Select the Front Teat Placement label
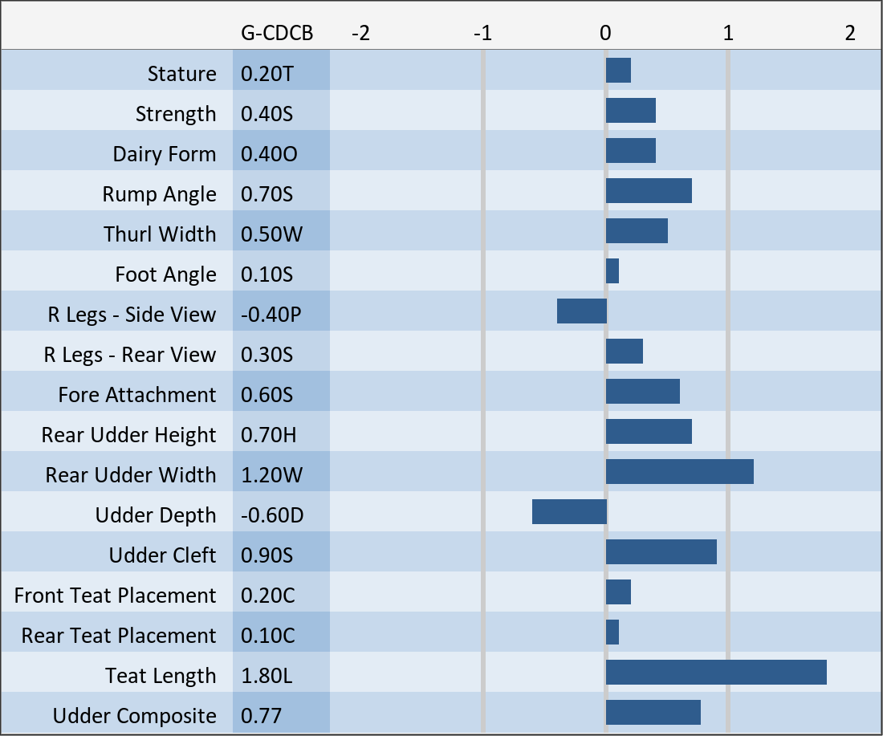This screenshot has width=883, height=736. (x=116, y=596)
